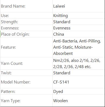The image size is (105, 107).
Task: Click the Anti-Bacteria features cell
Action: click(x=79, y=47)
